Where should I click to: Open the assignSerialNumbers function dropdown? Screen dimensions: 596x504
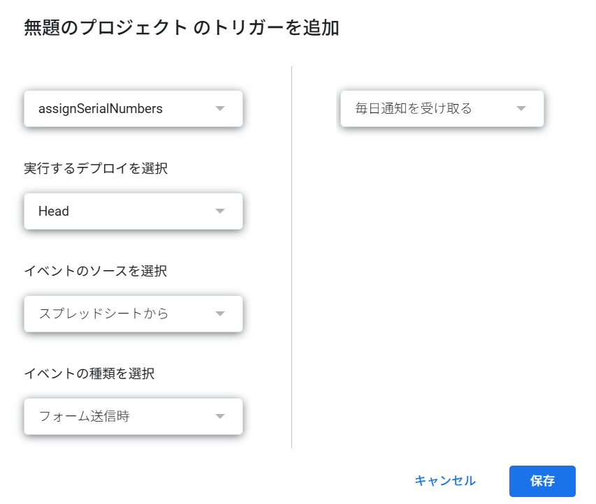[x=133, y=109]
